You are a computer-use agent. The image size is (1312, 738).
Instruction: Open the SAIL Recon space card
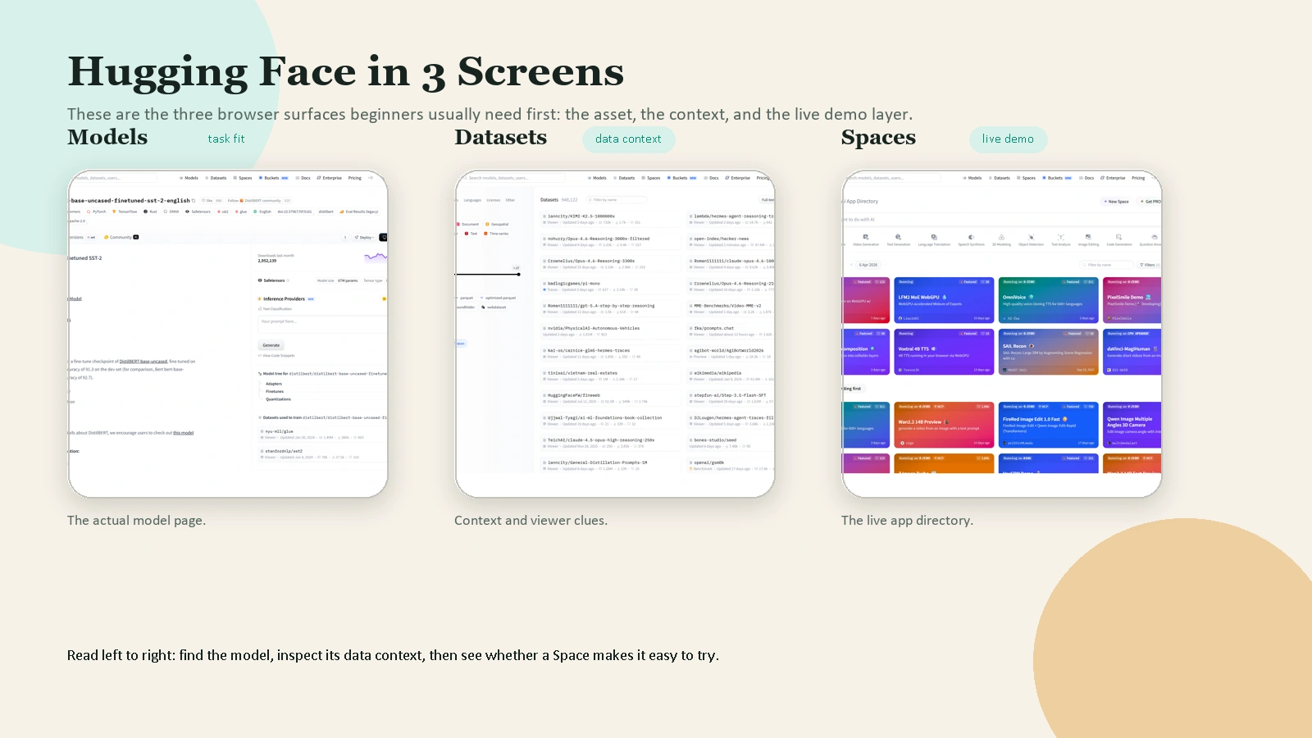(1049, 352)
